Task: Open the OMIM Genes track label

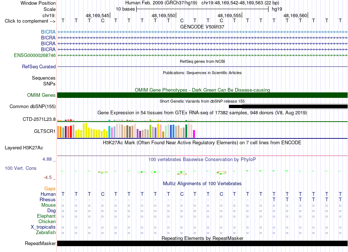Action: click(x=41, y=95)
